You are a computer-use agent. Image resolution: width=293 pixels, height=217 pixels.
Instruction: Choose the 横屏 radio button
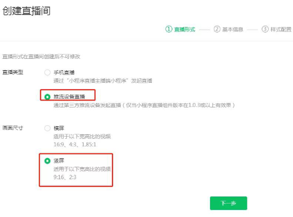47,128
